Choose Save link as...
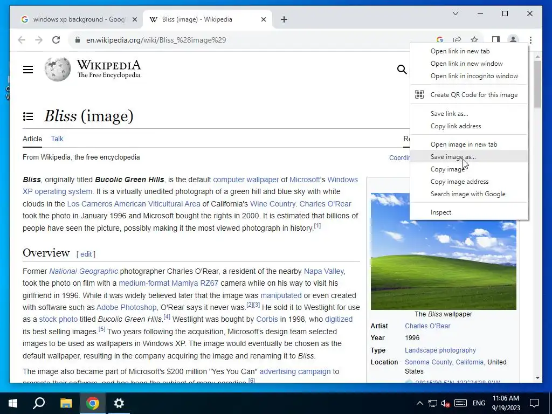Screen dimensions: 552x414 [469, 113]
